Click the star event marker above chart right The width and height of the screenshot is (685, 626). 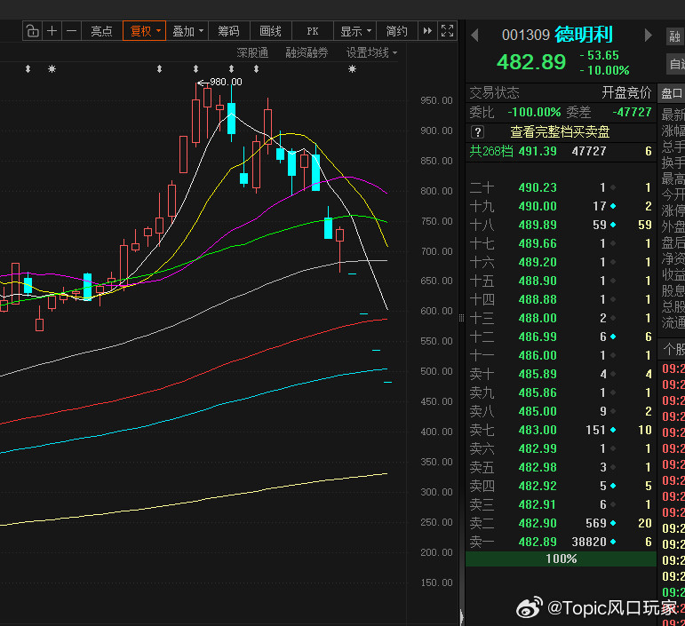tap(352, 68)
